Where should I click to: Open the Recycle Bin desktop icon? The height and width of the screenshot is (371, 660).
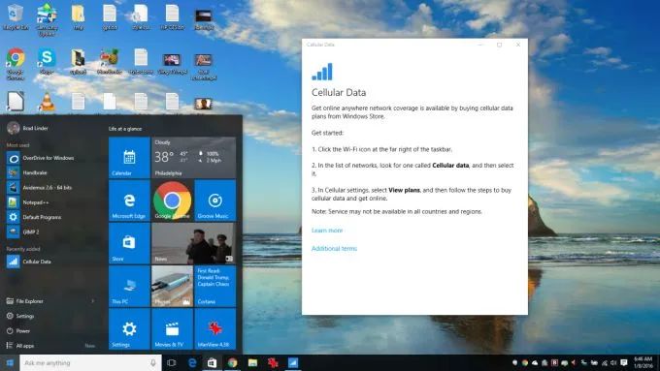tap(16, 16)
